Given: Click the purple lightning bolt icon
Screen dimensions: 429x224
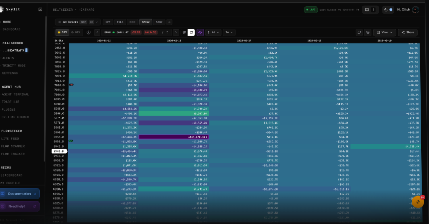Looking at the screenshot, I should coord(200,32).
